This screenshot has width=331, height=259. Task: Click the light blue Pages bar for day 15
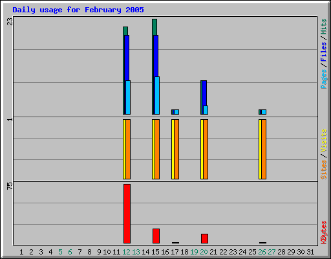157,95
